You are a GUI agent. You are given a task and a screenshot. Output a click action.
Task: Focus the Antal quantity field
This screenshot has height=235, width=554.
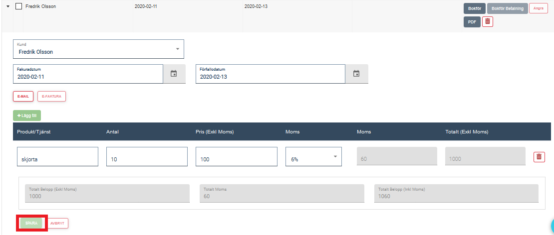(147, 157)
